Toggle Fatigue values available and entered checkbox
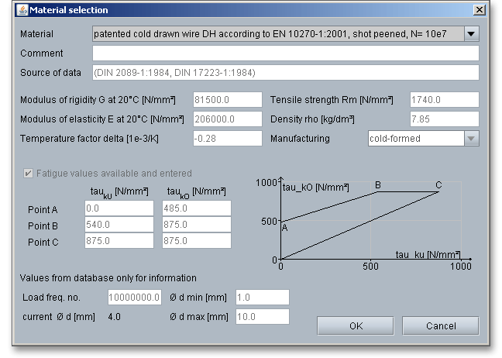The image size is (502, 358). pos(30,174)
